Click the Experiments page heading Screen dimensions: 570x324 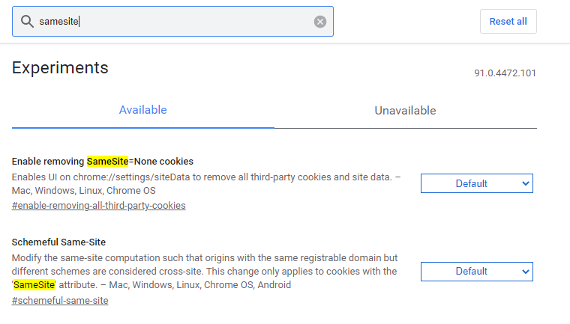(60, 68)
